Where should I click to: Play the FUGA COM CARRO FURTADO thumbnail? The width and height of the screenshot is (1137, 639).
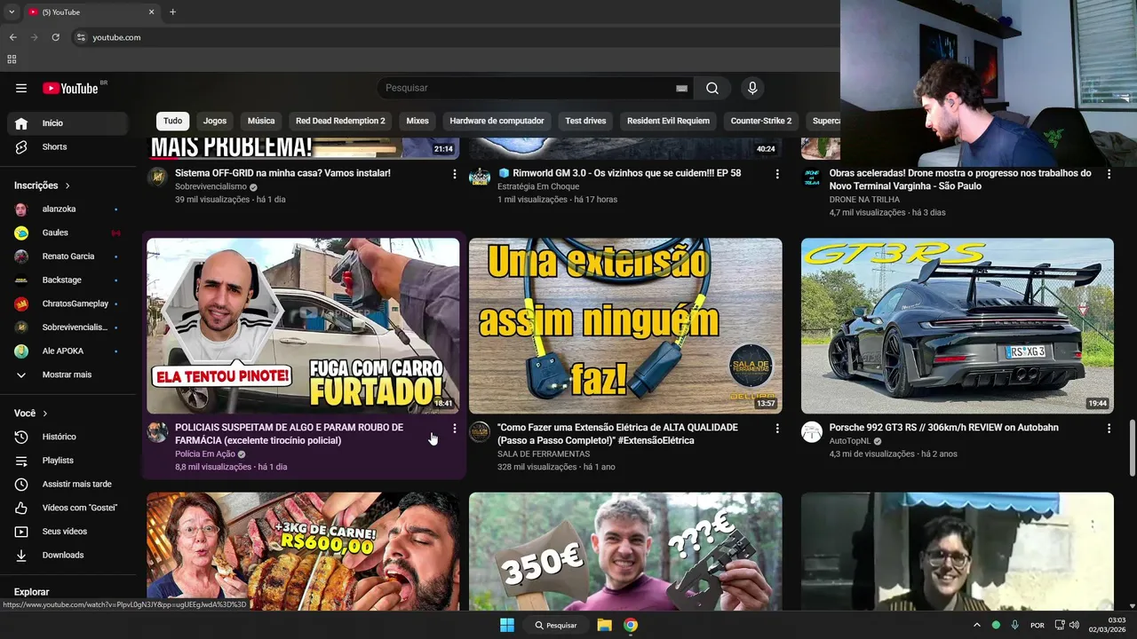point(303,326)
